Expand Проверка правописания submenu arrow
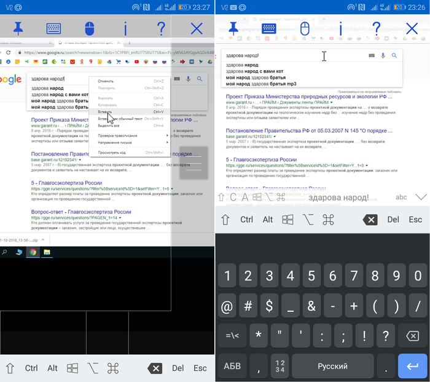This screenshot has height=382, width=430. [x=167, y=136]
